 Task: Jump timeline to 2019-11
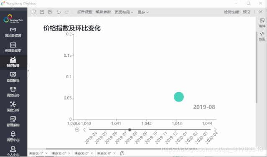161,138
